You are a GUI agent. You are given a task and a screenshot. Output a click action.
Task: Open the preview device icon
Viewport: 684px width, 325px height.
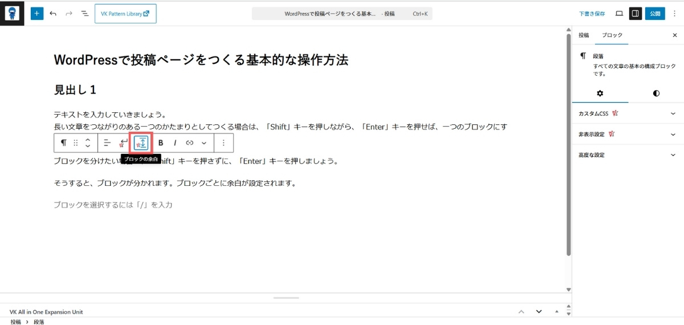click(x=619, y=14)
